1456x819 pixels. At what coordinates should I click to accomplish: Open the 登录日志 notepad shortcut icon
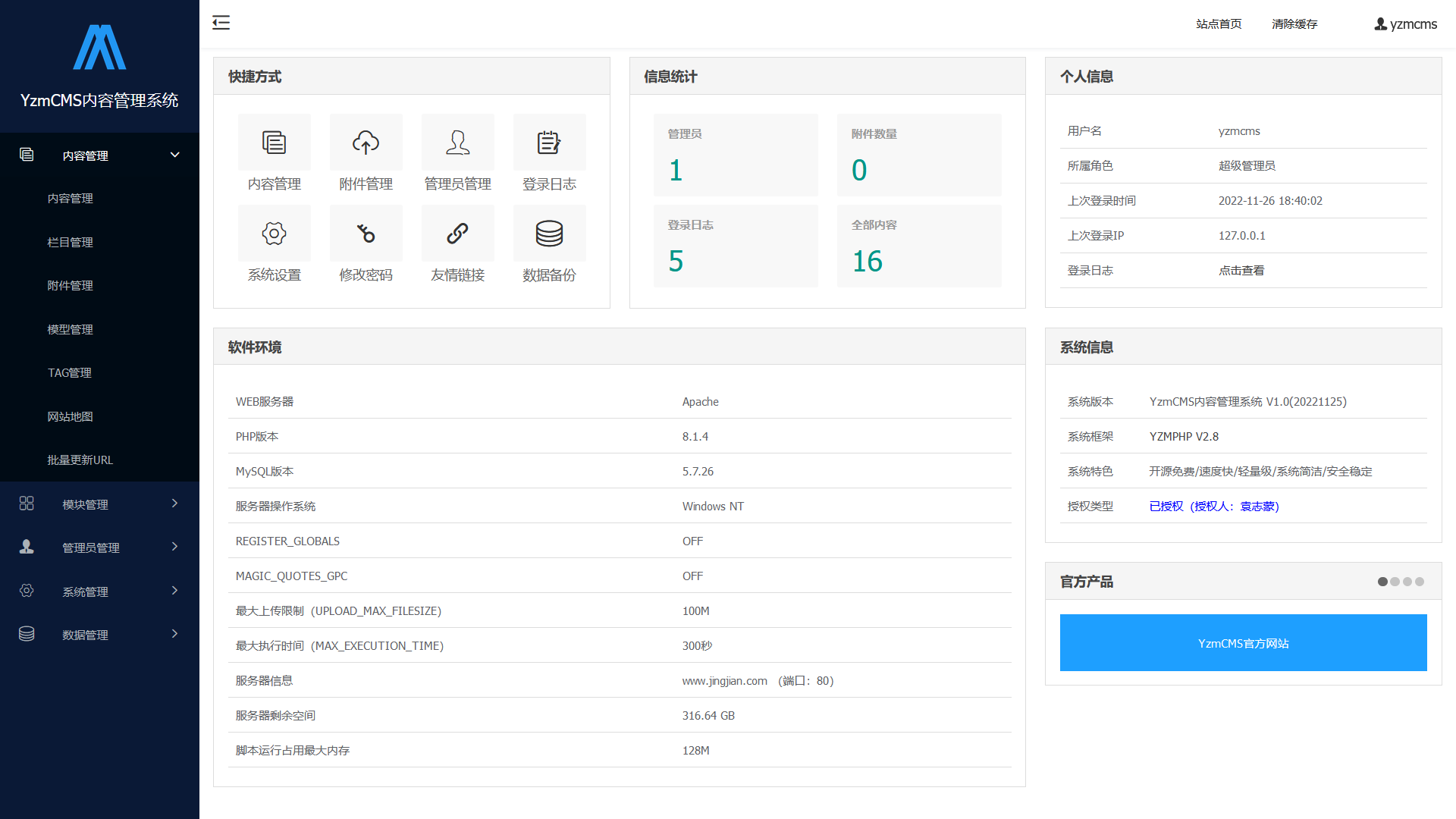pyautogui.click(x=549, y=143)
